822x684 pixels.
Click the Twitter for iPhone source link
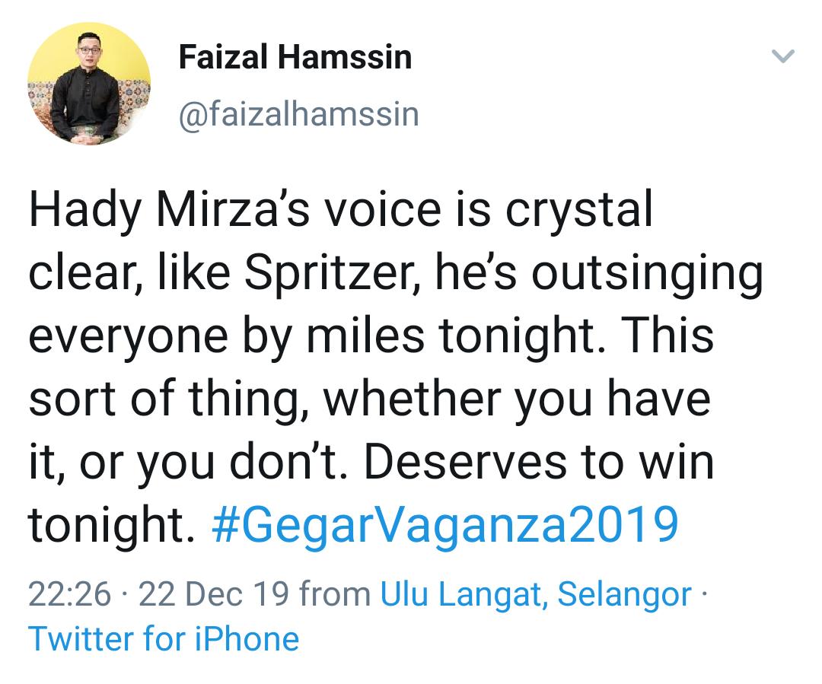[164, 639]
